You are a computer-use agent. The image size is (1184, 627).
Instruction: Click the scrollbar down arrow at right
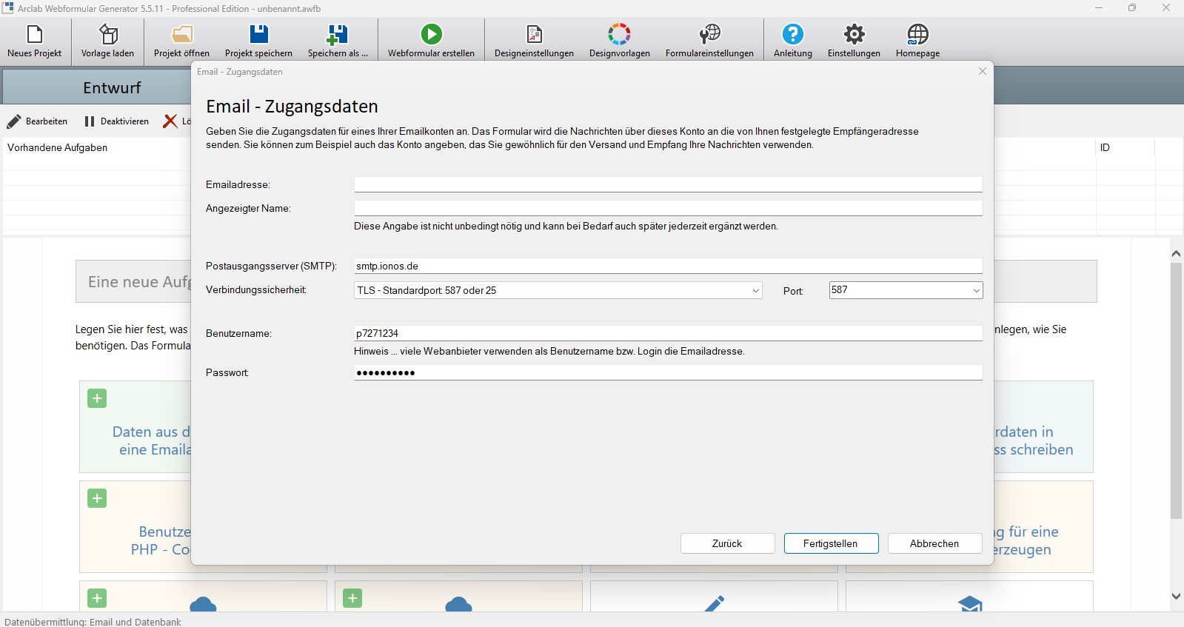click(x=1176, y=596)
